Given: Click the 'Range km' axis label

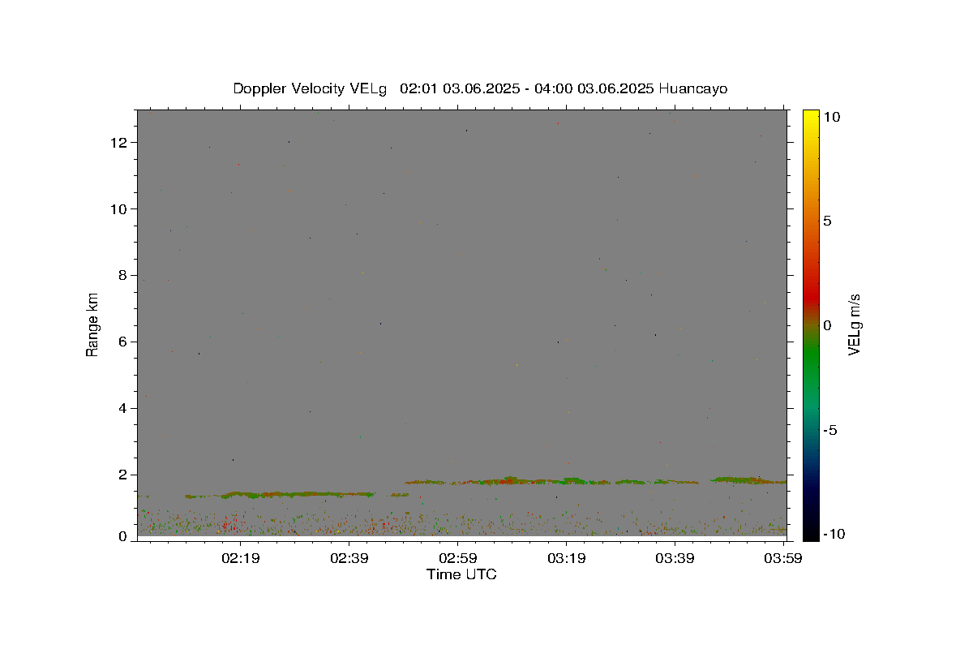Looking at the screenshot, I should coord(92,324).
